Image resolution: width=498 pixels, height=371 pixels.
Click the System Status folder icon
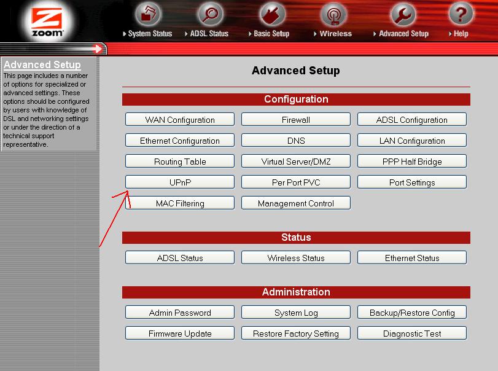pyautogui.click(x=148, y=14)
